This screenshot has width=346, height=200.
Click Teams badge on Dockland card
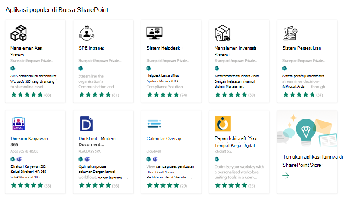coord(87,159)
